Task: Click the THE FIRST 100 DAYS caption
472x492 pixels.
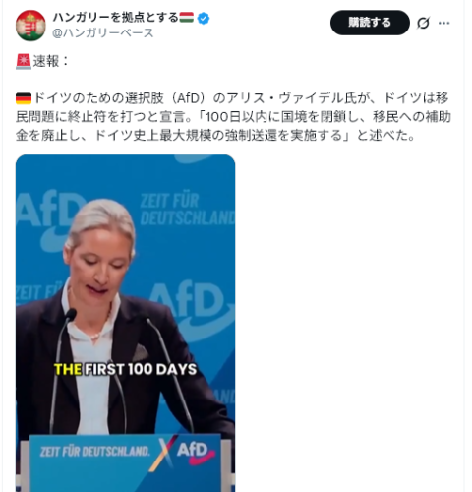Action: pos(125,369)
